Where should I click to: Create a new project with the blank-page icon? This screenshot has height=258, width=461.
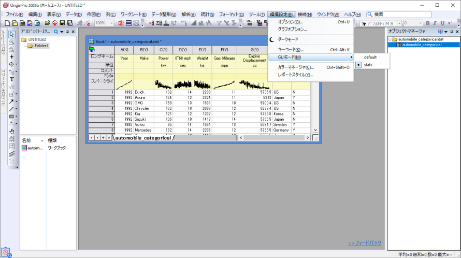point(7,23)
